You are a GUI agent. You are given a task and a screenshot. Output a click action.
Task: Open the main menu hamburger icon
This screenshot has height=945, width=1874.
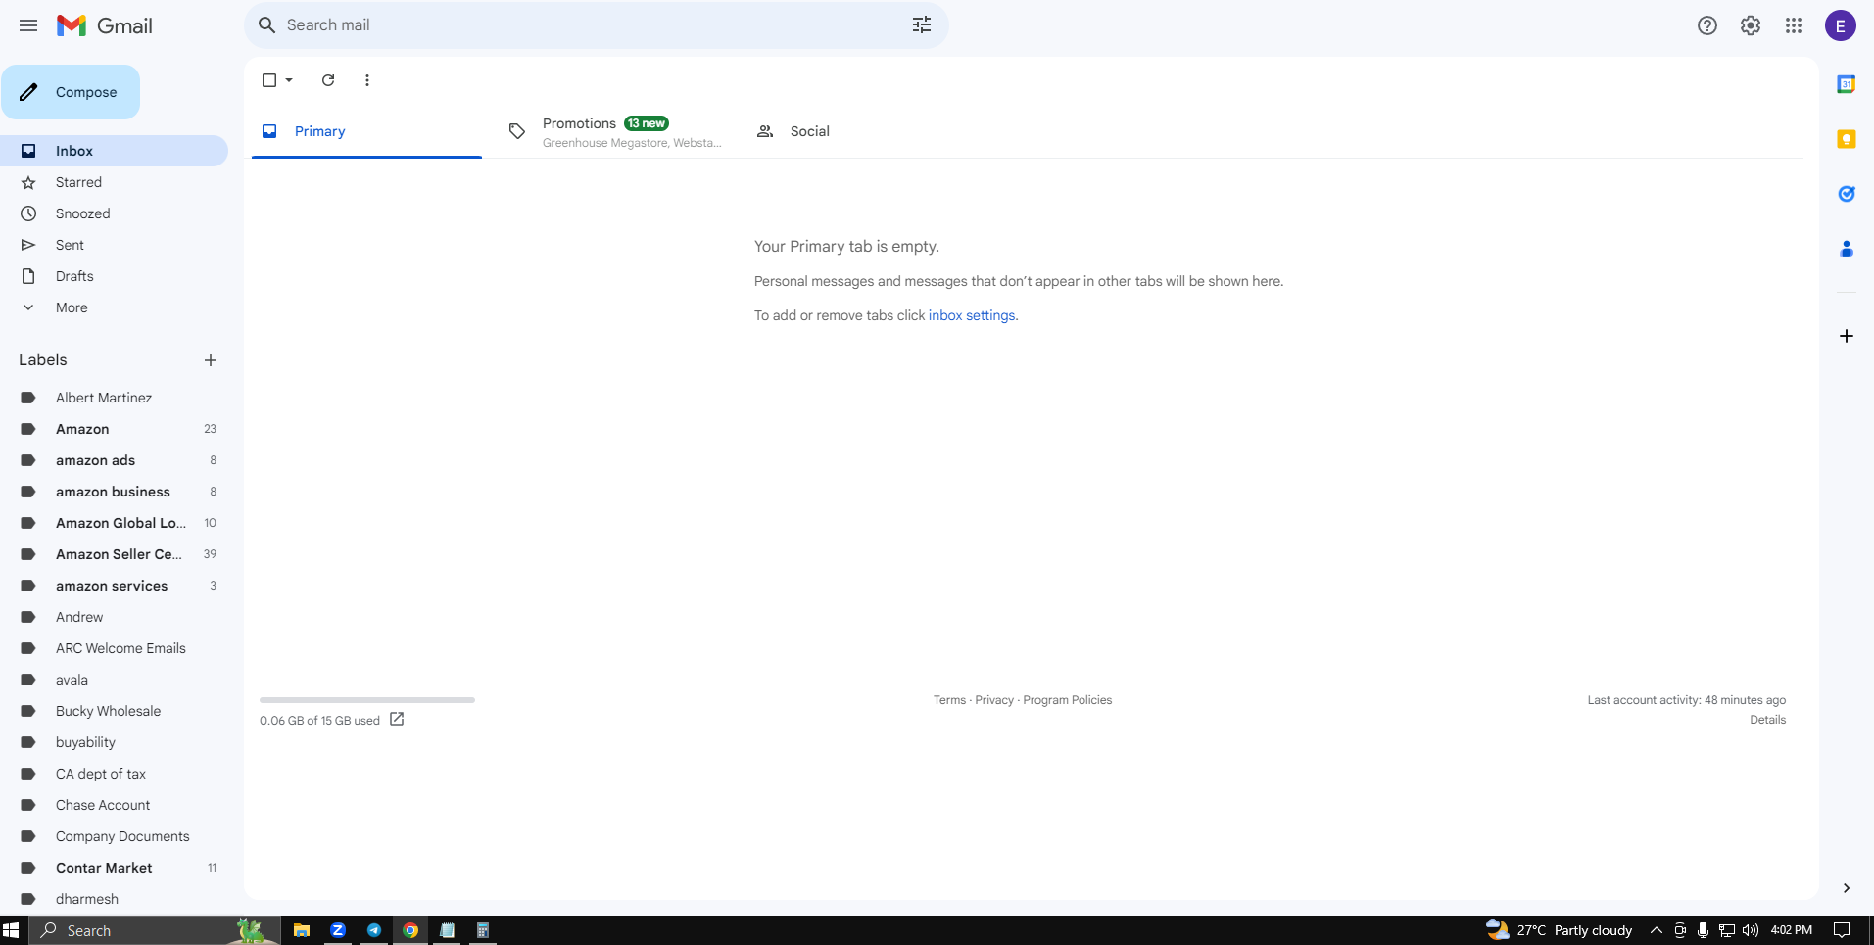(28, 25)
